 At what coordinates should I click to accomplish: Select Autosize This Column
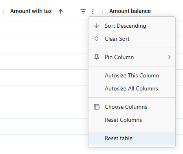(x=132, y=75)
